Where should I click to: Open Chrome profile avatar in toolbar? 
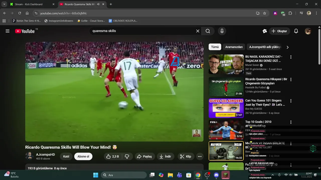309,13
